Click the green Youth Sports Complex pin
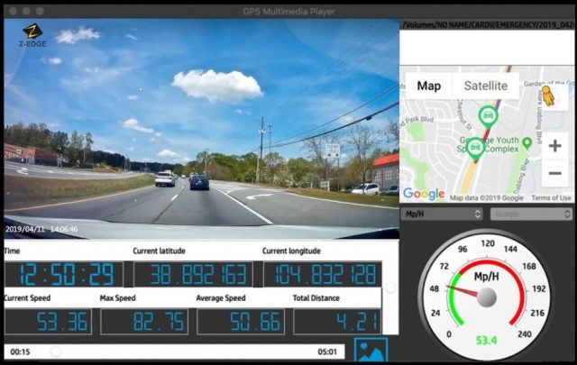 [527, 142]
